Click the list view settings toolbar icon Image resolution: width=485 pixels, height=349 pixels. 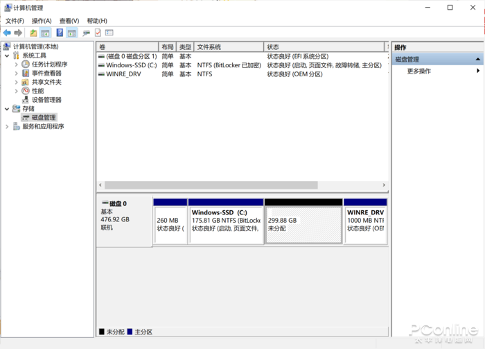(109, 33)
